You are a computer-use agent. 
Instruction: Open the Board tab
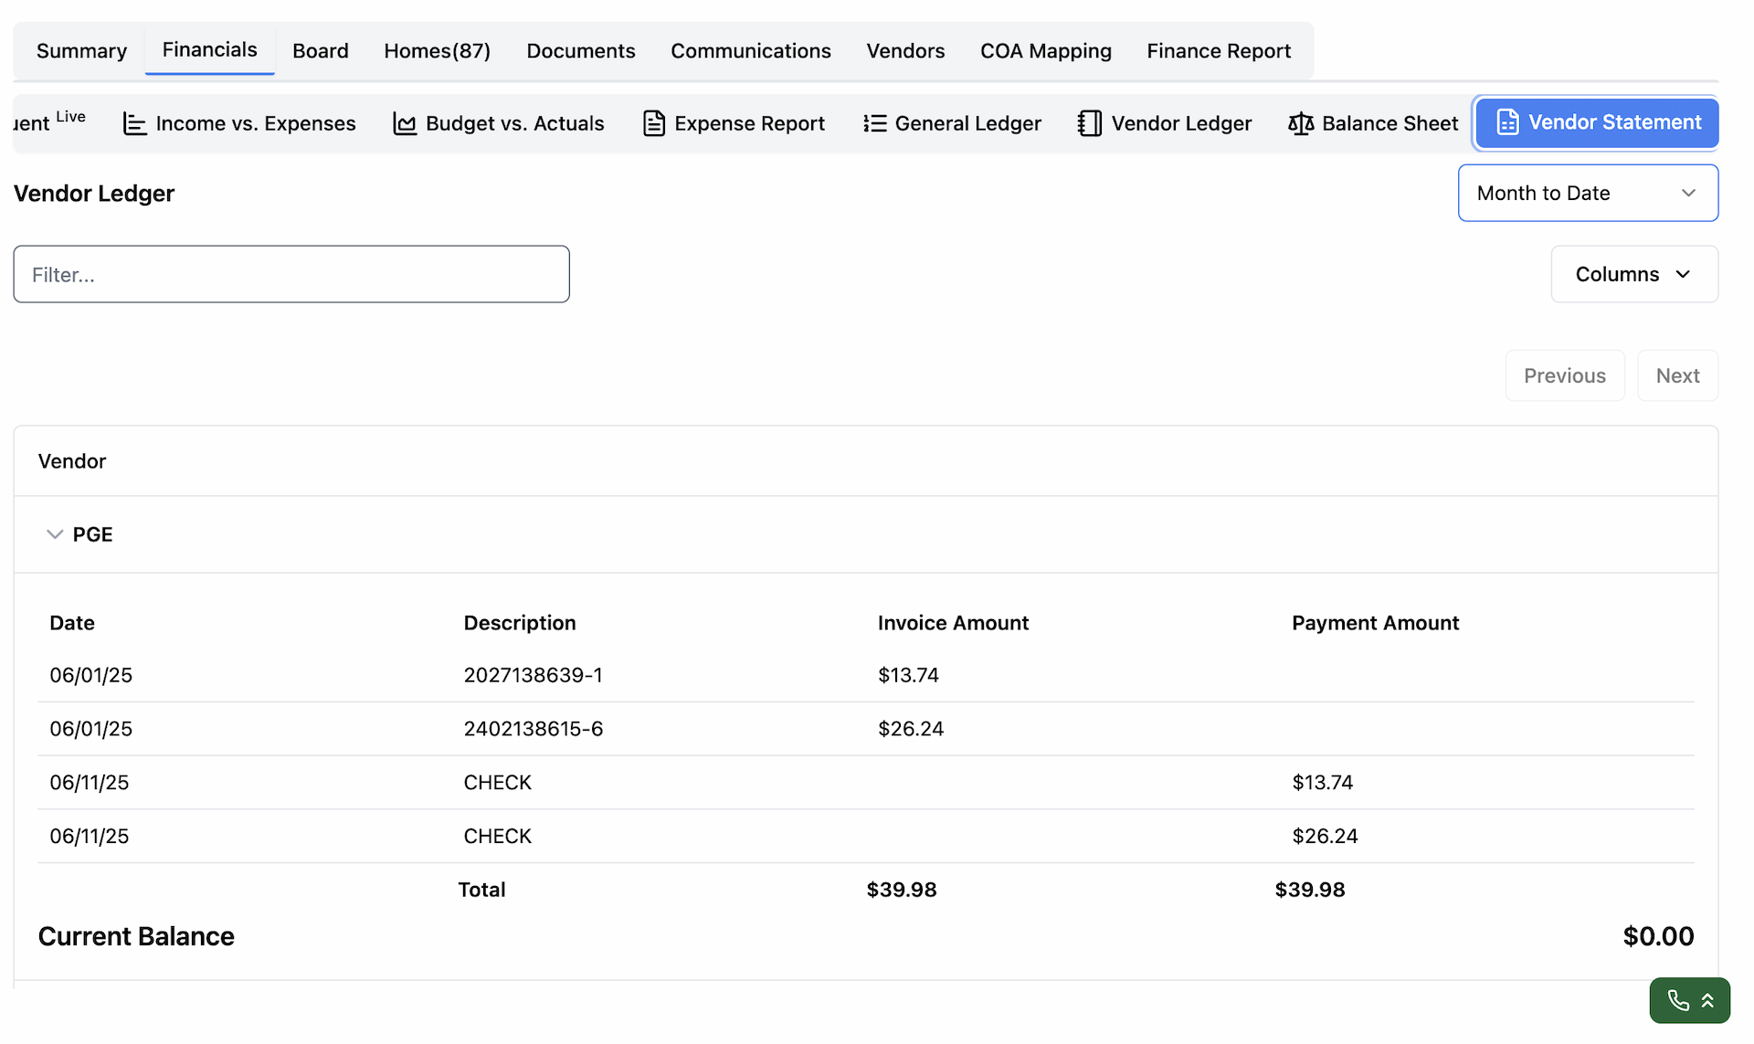coord(321,51)
